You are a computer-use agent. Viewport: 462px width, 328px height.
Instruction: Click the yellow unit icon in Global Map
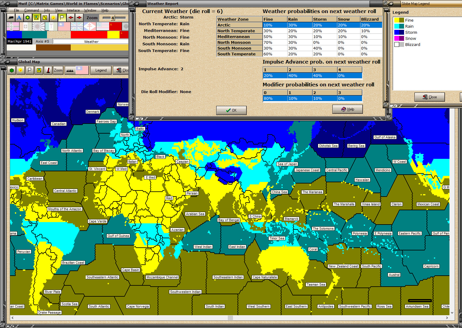click(39, 70)
